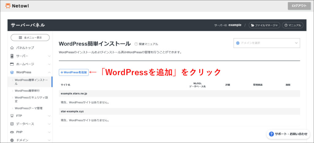Click the PHP icon in the sidebar
Screen dimensions: 314x143
(x=12, y=132)
